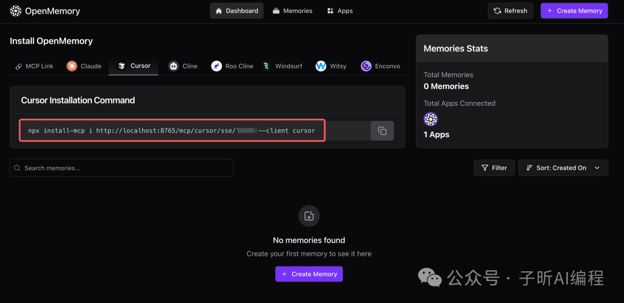The height and width of the screenshot is (303, 624).
Task: Open the Filter options
Action: 494,168
